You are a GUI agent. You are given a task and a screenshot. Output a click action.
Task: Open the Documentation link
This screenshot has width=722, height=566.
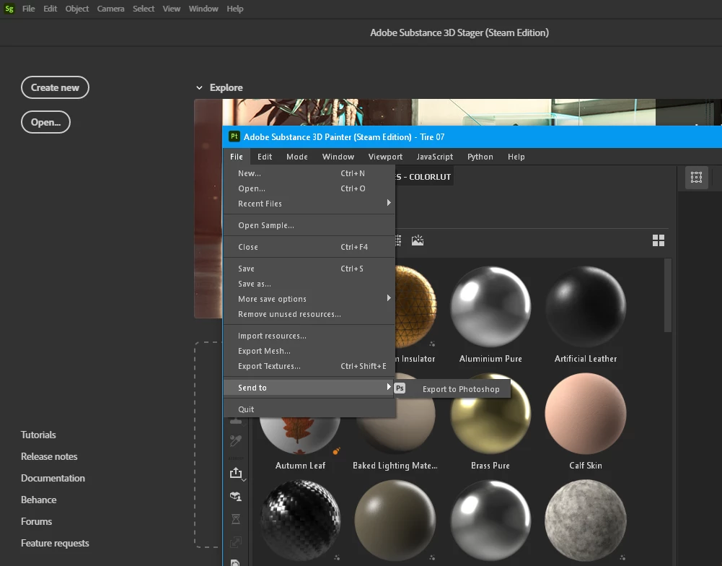coord(53,478)
